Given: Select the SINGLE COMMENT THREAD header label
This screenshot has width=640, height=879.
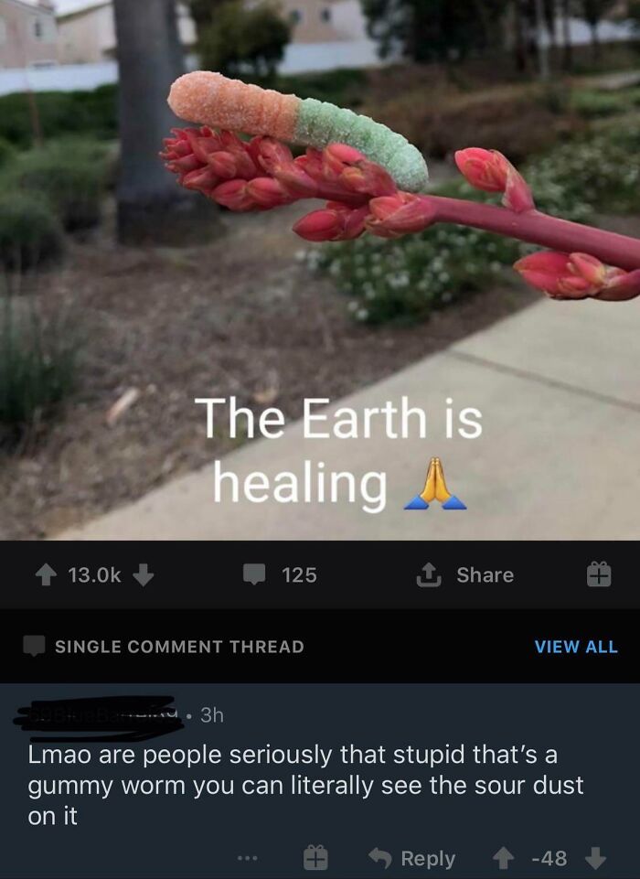Looking at the screenshot, I should tap(179, 647).
